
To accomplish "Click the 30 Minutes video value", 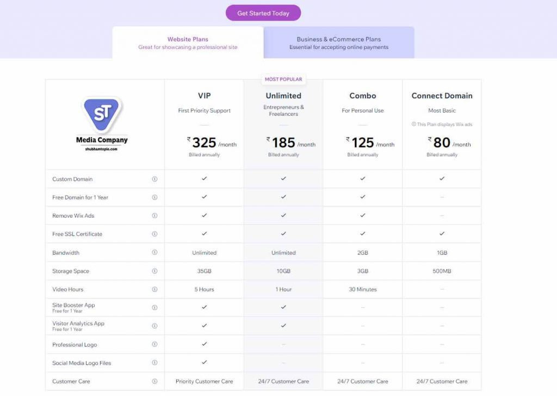I will point(363,289).
